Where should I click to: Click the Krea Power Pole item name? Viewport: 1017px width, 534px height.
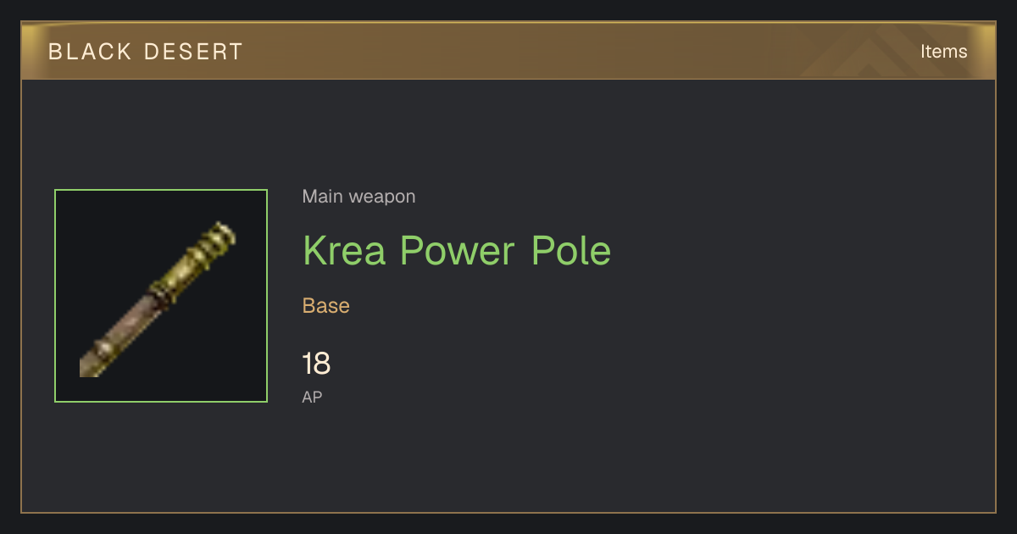457,251
